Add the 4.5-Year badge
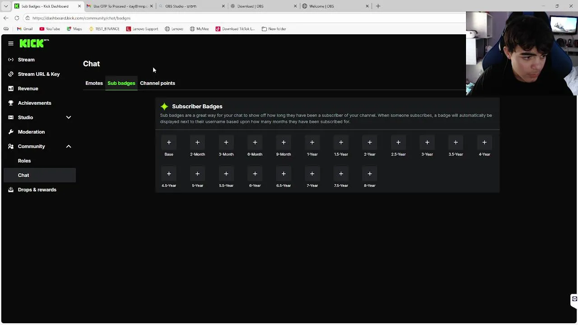578x325 pixels. (169, 174)
